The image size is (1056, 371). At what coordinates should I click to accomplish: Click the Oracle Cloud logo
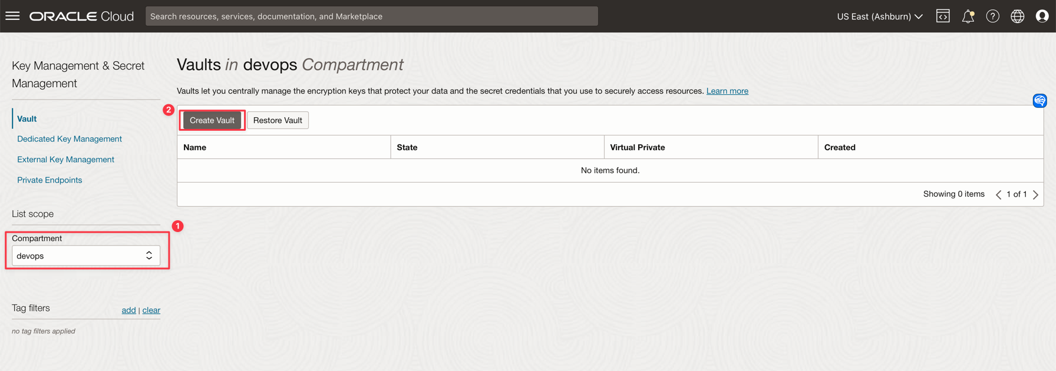click(82, 16)
